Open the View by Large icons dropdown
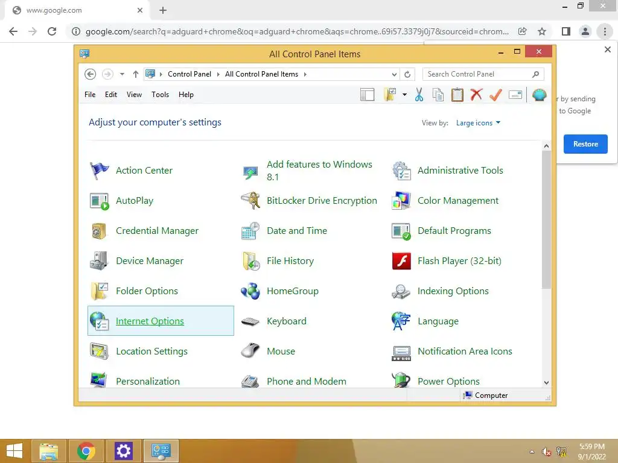This screenshot has height=463, width=618. pyautogui.click(x=478, y=123)
